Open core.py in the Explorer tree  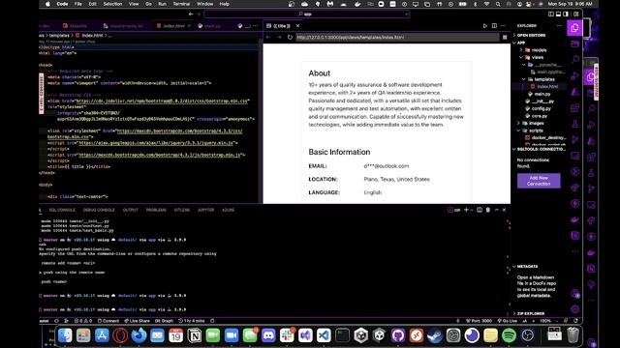(x=540, y=116)
